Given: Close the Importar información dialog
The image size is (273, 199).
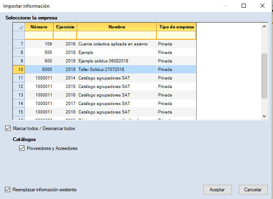Looking at the screenshot, I should 262,6.
